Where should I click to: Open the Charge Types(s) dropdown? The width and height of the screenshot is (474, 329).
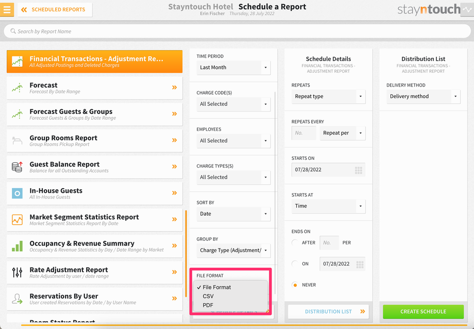(x=233, y=177)
